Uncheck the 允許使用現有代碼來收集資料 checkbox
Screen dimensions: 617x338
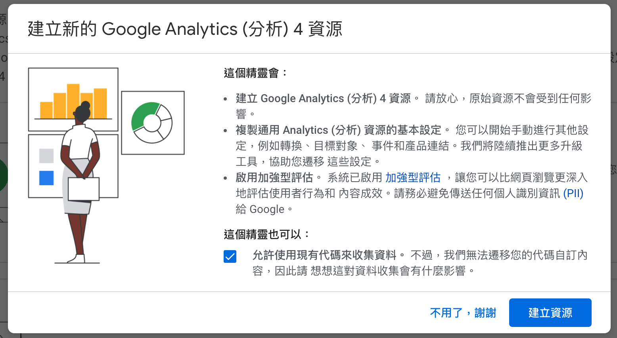230,256
